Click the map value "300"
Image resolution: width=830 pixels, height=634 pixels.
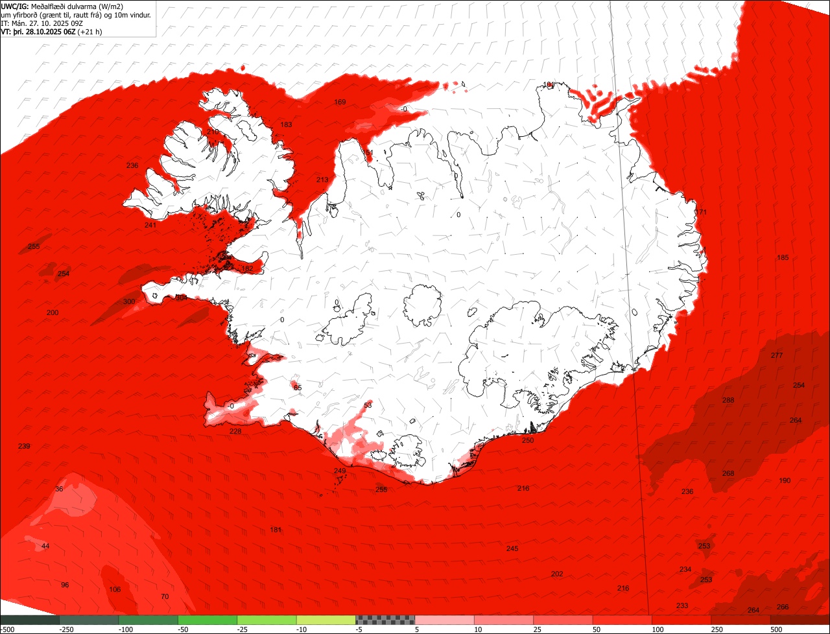point(129,301)
